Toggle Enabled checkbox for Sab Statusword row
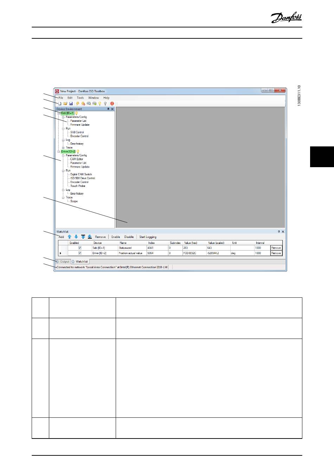Image resolution: width=334 pixels, height=473 pixels. [x=80, y=248]
